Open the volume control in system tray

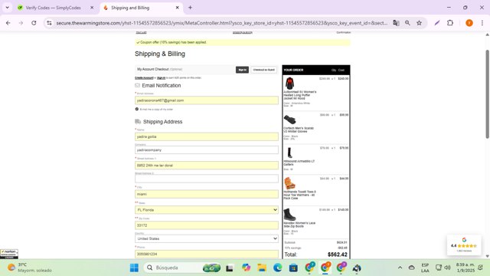coord(447,268)
